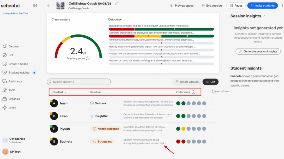Open Student insights in sidebar
The width and height of the screenshot is (284, 159).
pos(16,73)
